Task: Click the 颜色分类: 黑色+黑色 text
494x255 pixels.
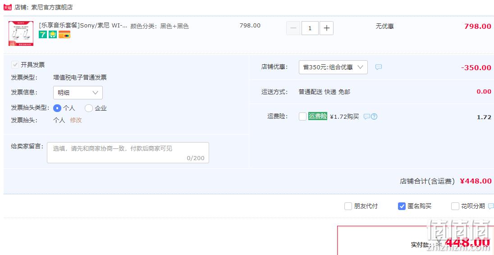Action: pyautogui.click(x=160, y=26)
